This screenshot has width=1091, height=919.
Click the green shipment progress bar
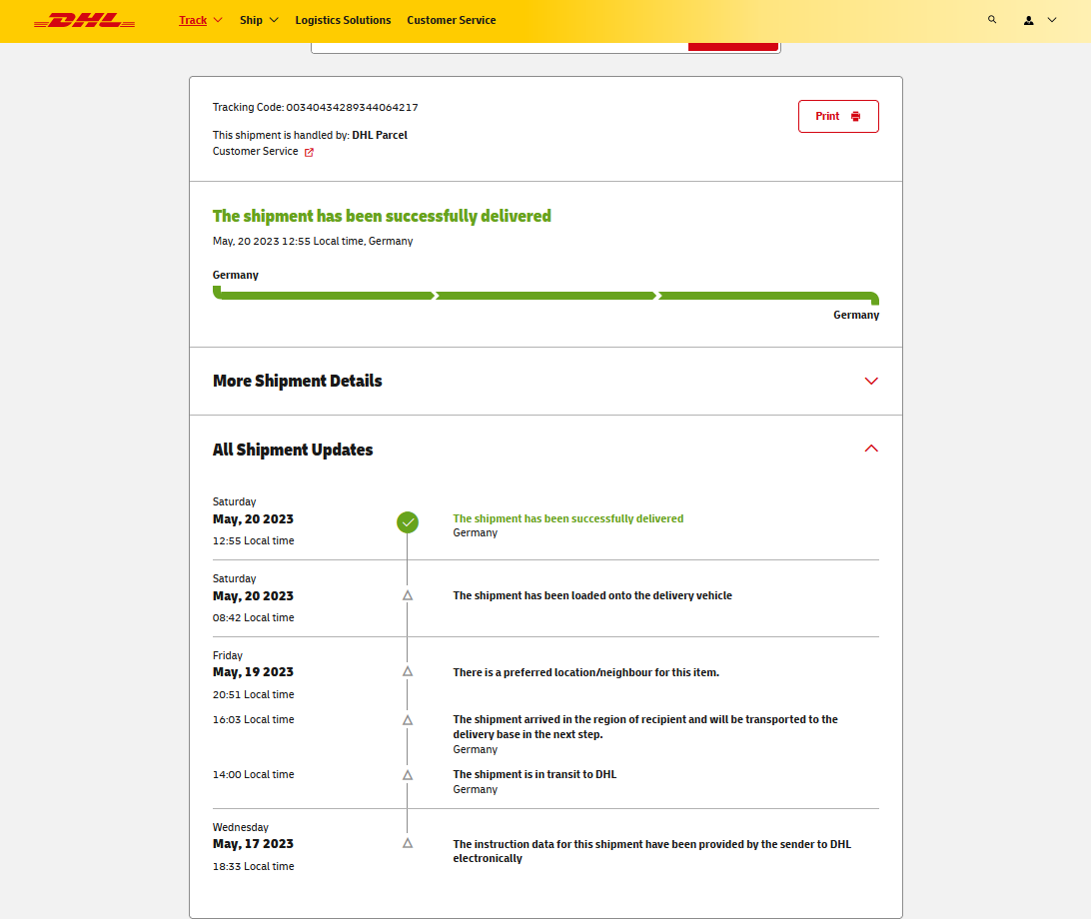[545, 296]
